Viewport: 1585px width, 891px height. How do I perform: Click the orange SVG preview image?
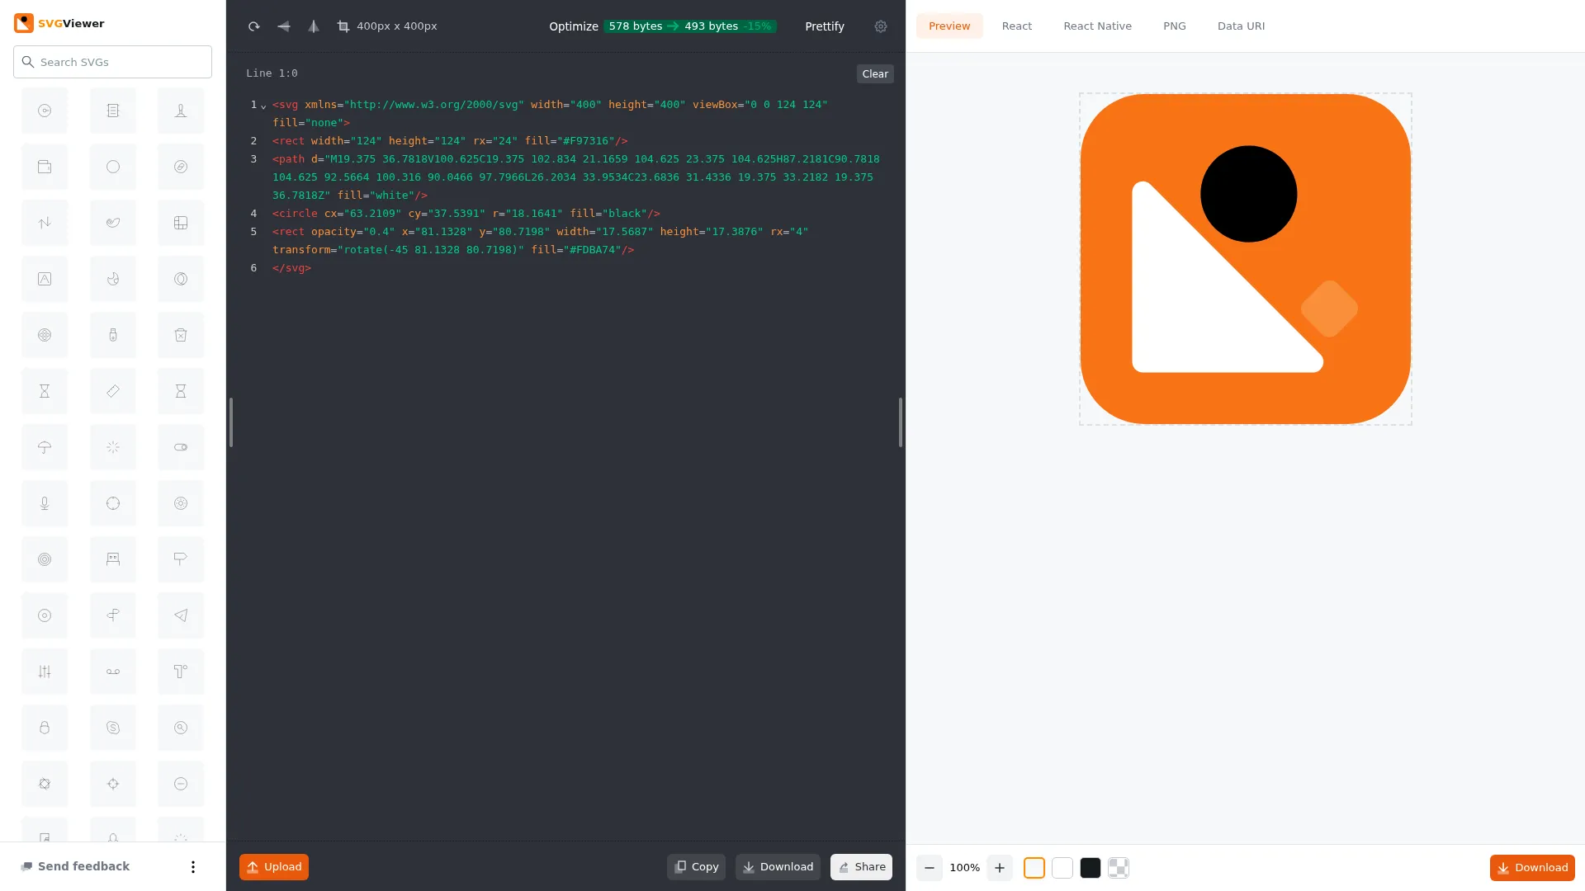(1246, 259)
